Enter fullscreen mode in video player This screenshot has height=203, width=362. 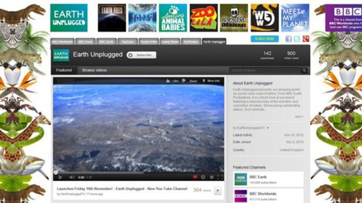220,177
